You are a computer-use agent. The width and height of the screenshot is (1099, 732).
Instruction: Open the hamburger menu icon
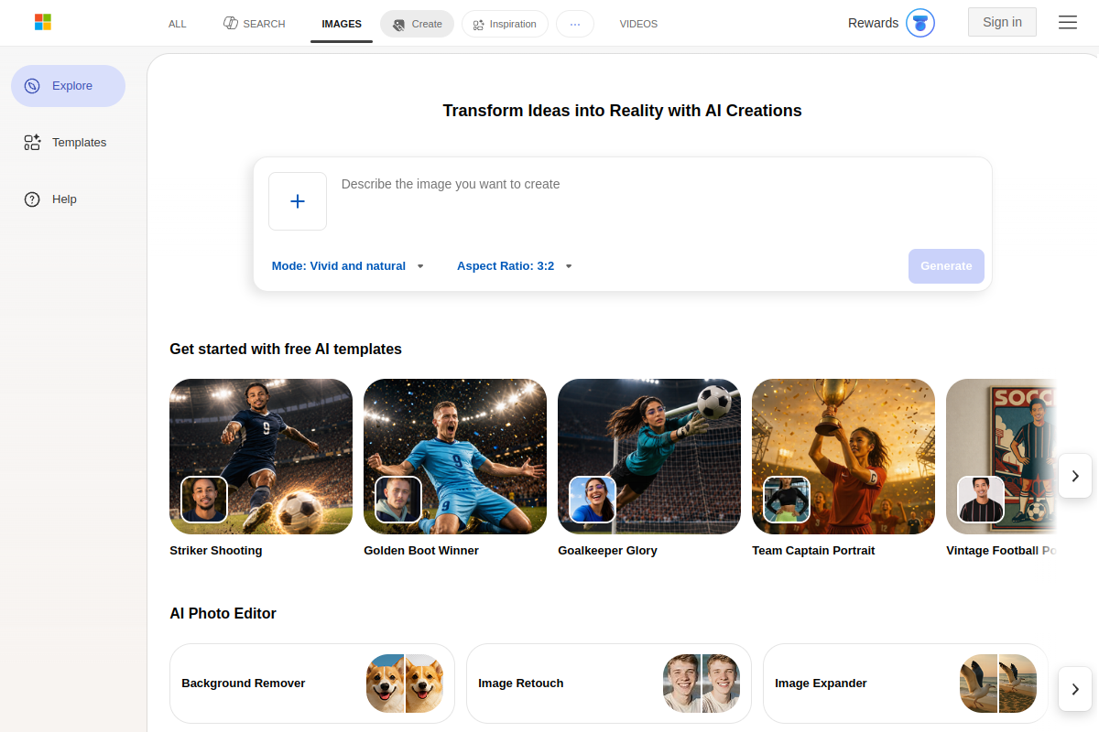[x=1068, y=23]
